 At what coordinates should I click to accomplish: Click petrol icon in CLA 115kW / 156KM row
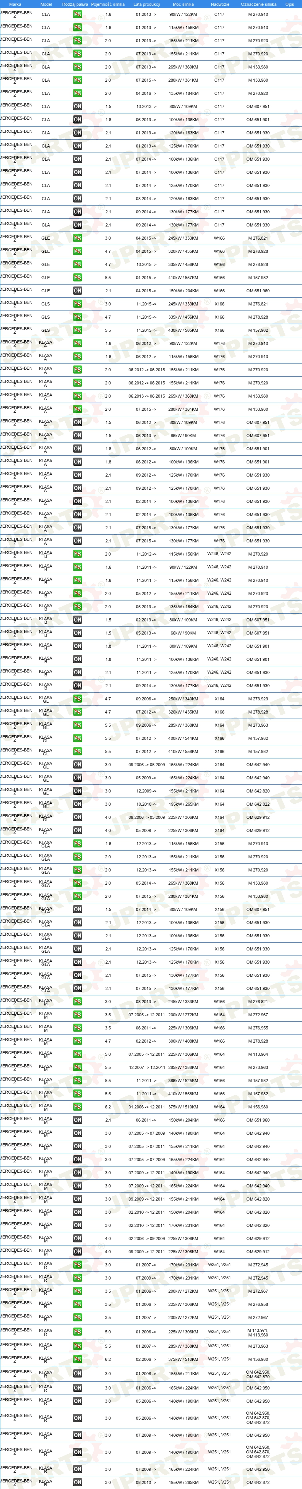coord(77,28)
